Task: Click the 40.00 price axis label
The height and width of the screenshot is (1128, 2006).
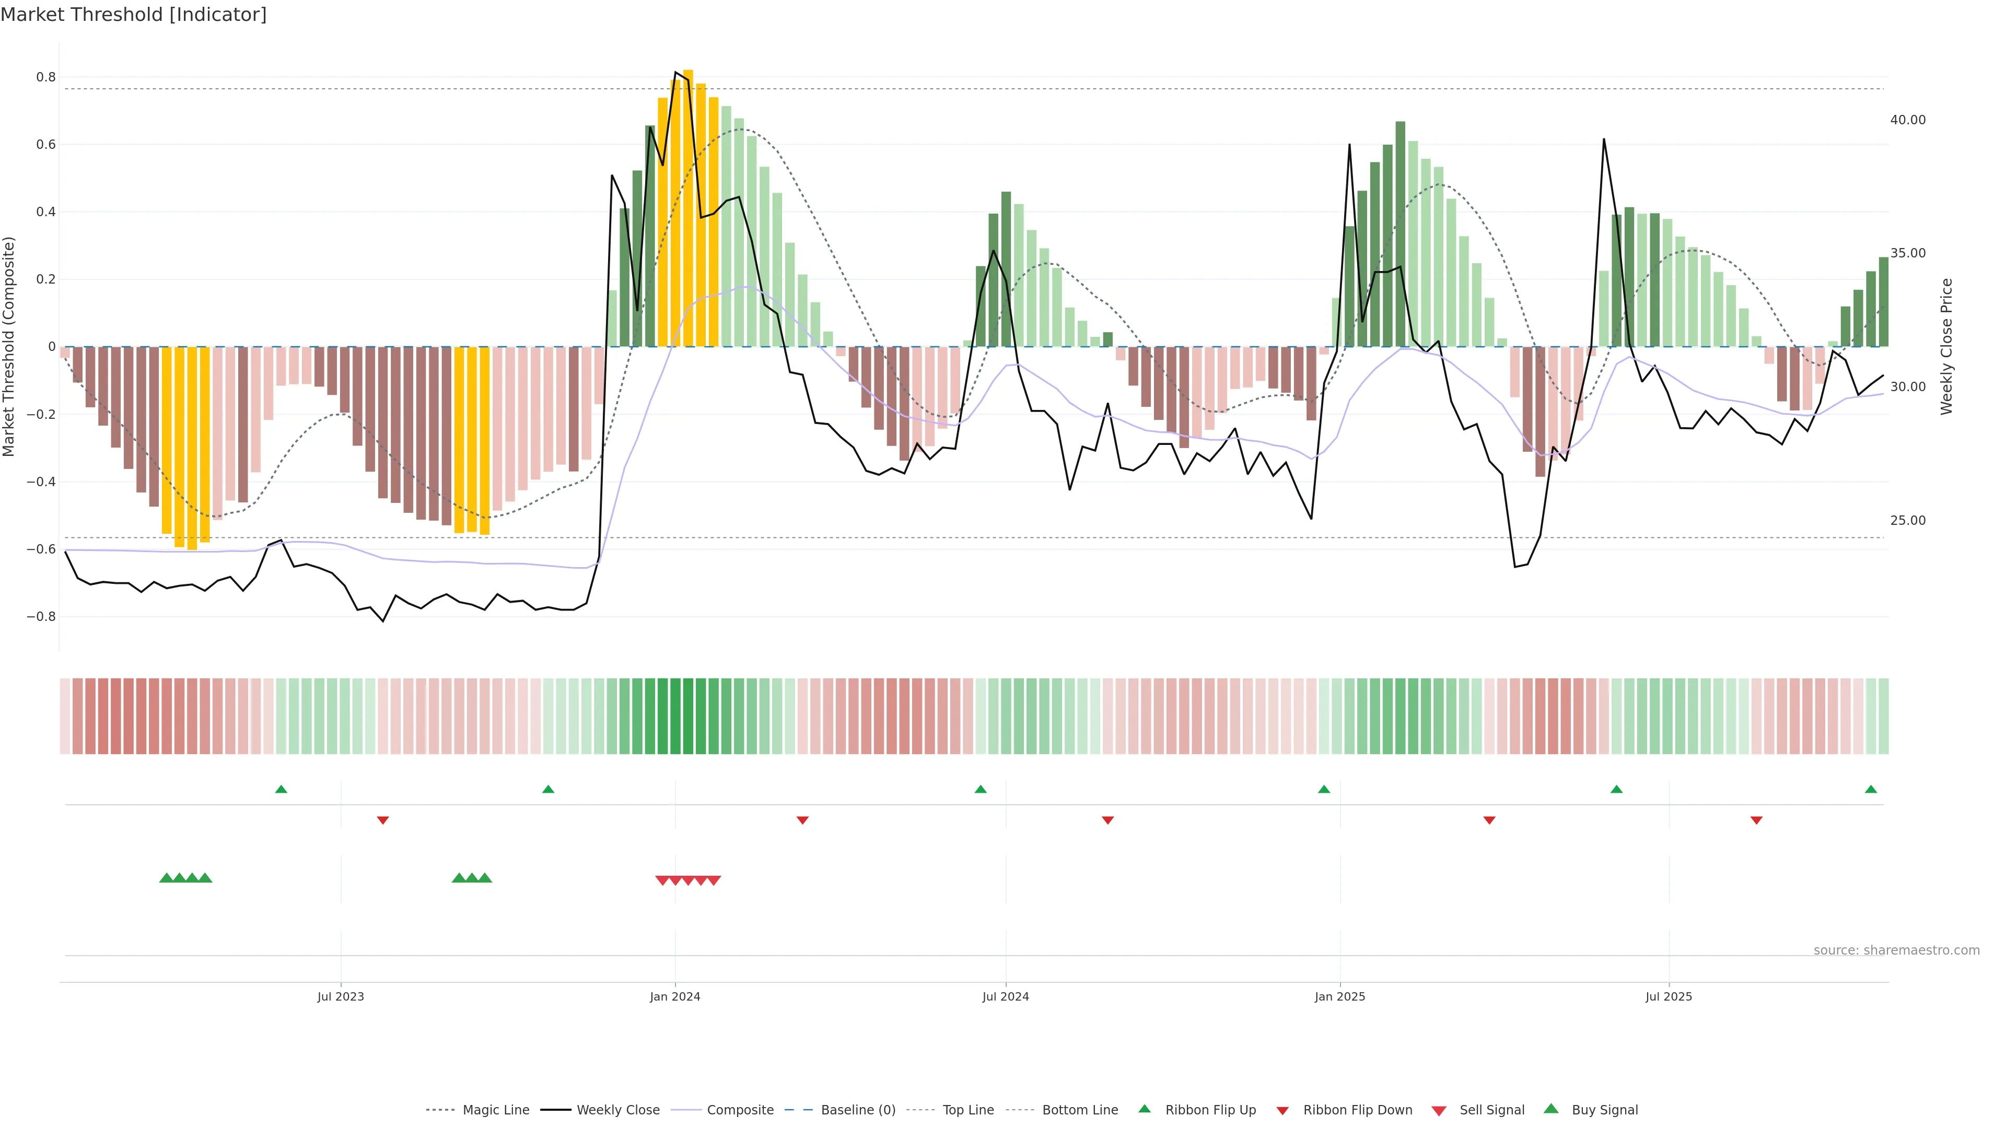Action: coord(1908,120)
